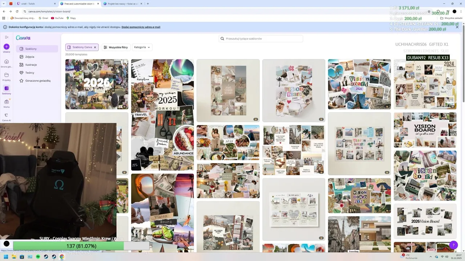This screenshot has width=465, height=261.
Task: Collapse the Canva sidebar menu icon
Action: [7, 37]
